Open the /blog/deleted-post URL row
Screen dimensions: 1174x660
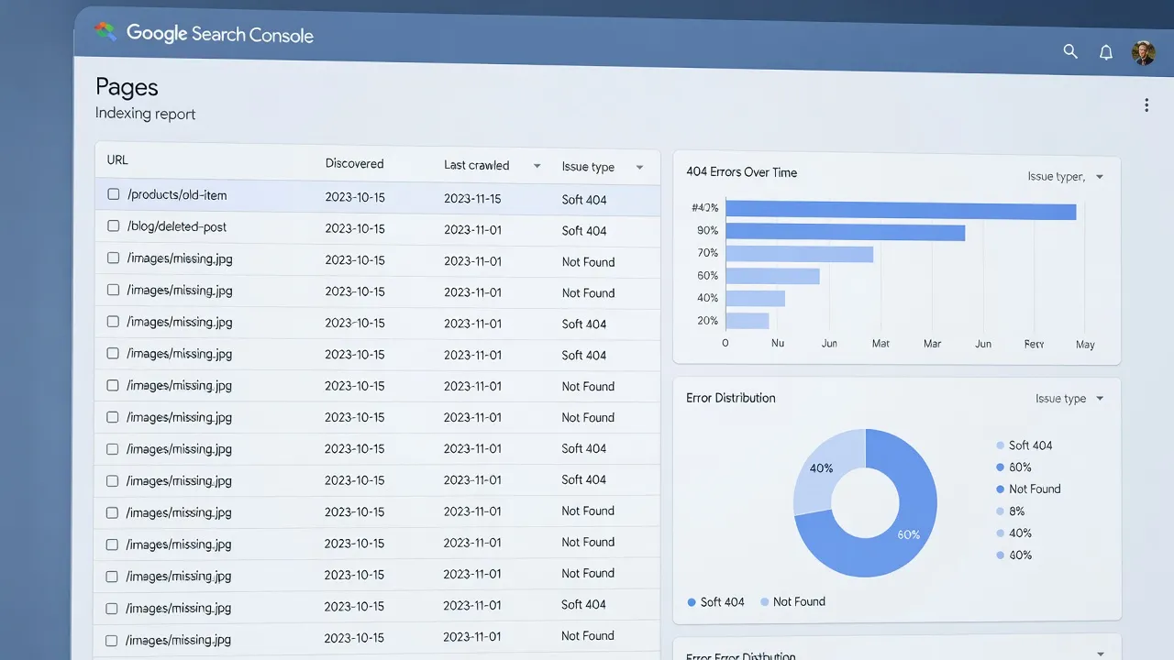[x=377, y=227]
